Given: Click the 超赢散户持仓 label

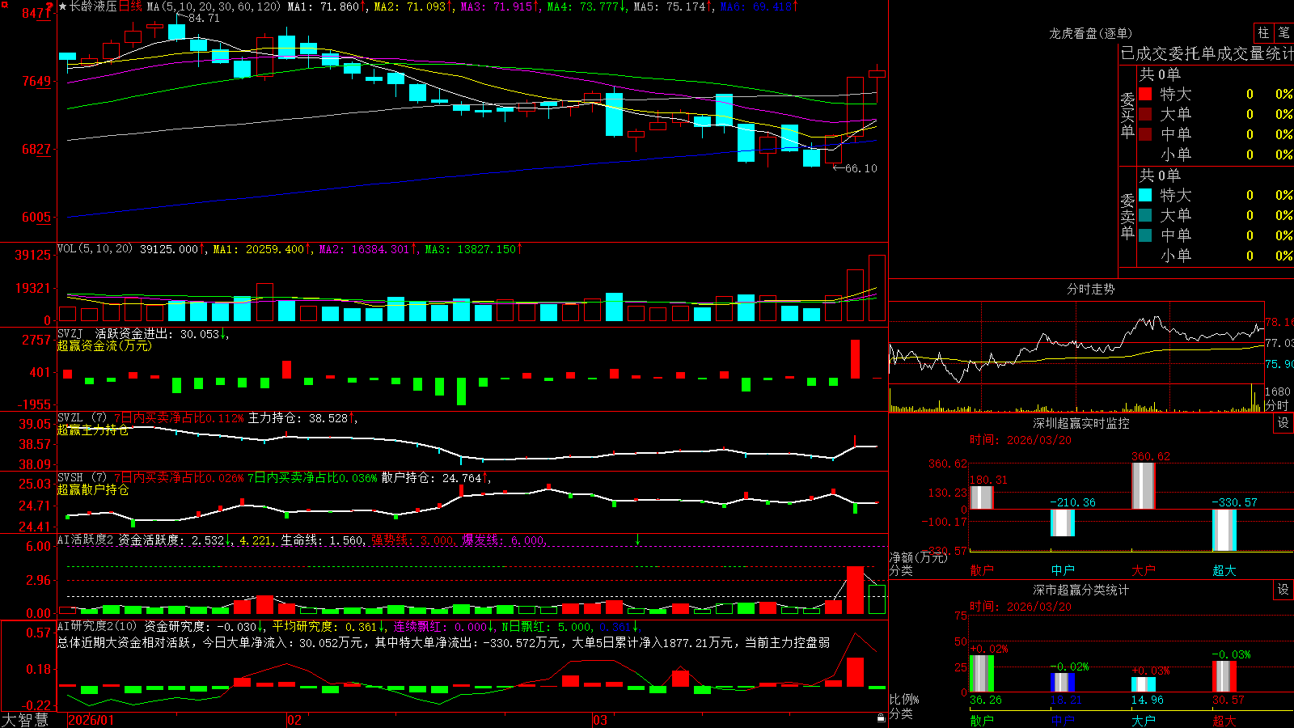Looking at the screenshot, I should (93, 489).
